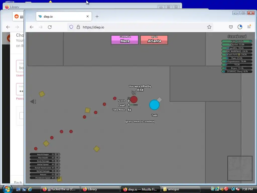The height and width of the screenshot is (193, 257).
Task: Select the Sayonnaraa-18.4k scoreboard entry
Action: click(237, 61)
